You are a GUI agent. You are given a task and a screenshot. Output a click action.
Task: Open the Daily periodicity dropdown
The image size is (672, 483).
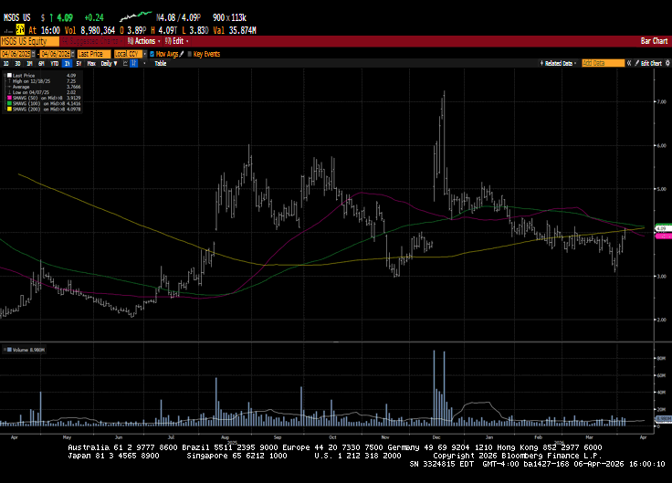(110, 63)
